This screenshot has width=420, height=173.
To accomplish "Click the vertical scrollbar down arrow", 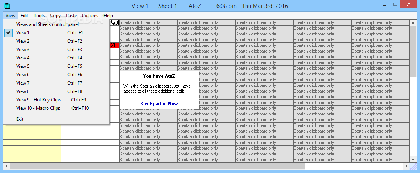I will click(413, 159).
